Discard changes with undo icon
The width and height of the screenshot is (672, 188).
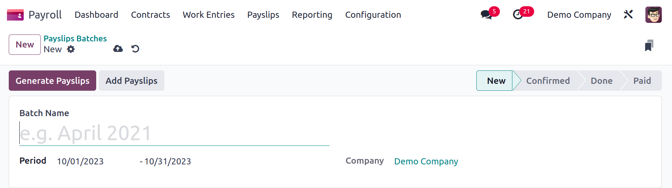pos(135,49)
